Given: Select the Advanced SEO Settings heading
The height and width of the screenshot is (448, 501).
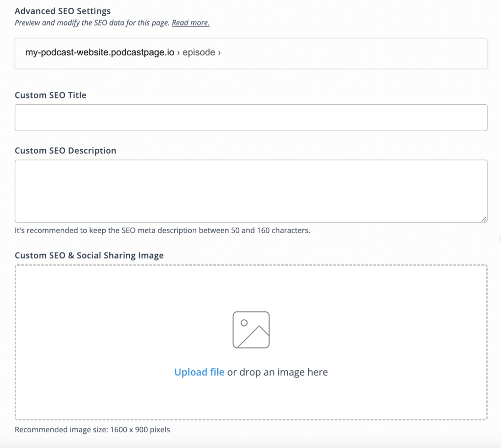Looking at the screenshot, I should [x=63, y=11].
